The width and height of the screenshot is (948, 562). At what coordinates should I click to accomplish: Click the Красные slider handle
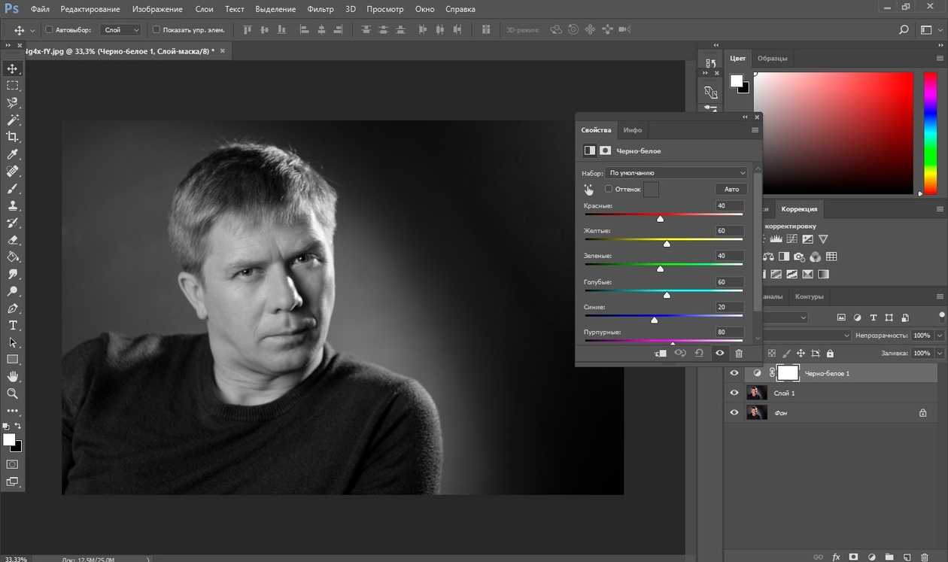tap(661, 218)
